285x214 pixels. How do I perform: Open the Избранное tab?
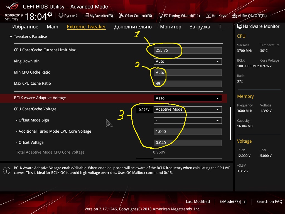25,27
